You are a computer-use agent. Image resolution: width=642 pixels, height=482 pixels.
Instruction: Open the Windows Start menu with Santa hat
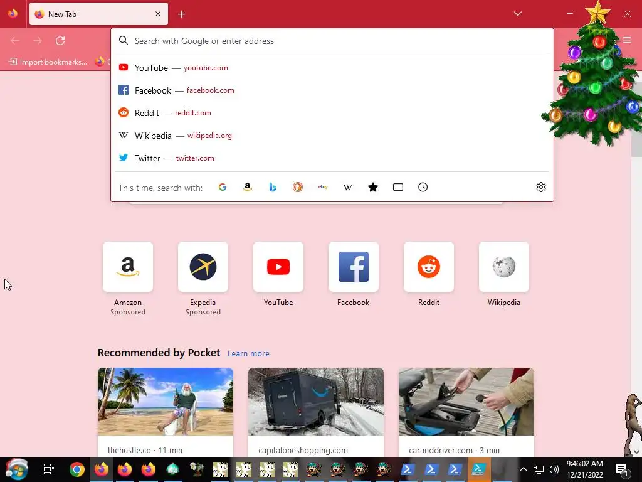point(16,469)
